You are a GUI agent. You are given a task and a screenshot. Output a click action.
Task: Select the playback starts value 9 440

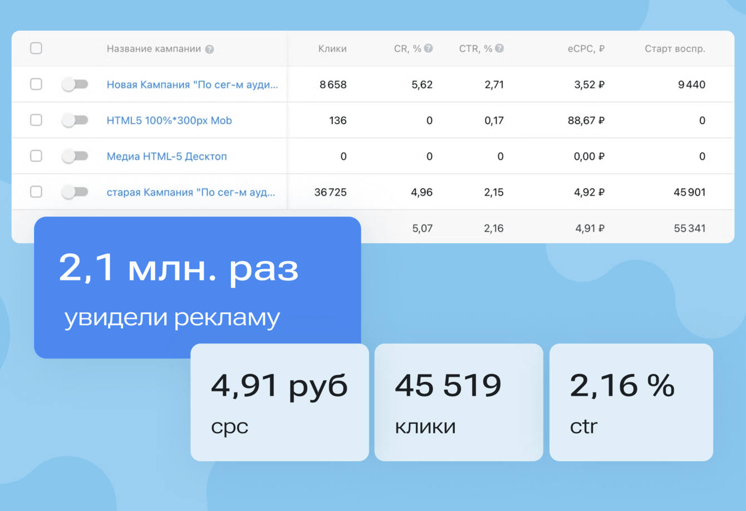(x=691, y=85)
